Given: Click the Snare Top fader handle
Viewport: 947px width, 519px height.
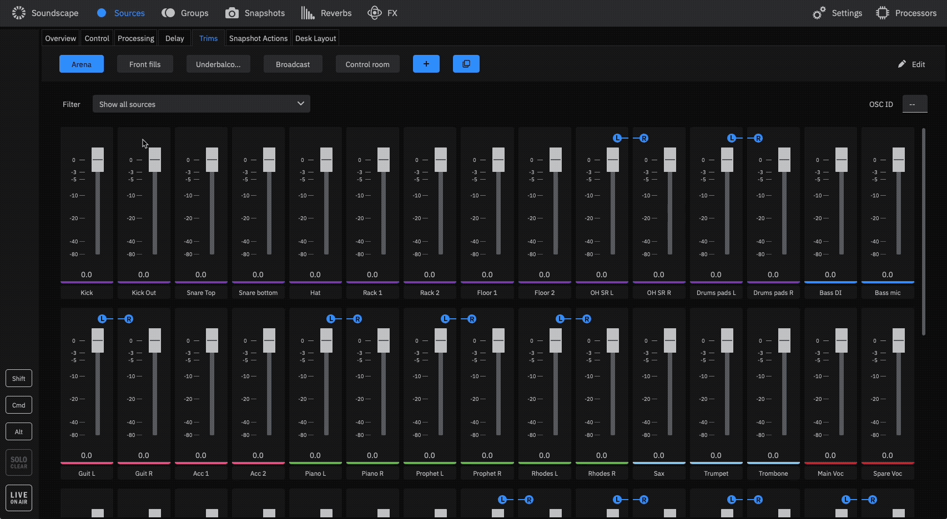Looking at the screenshot, I should click(x=212, y=160).
